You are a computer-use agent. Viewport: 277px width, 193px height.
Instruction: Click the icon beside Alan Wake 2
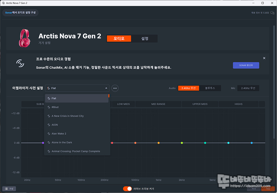(49, 134)
